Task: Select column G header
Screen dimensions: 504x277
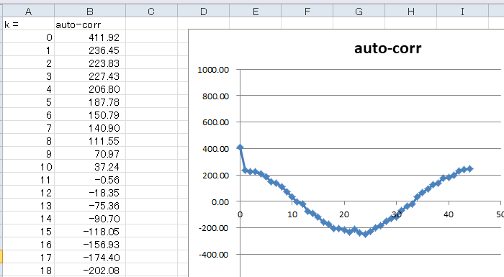Action: click(359, 12)
